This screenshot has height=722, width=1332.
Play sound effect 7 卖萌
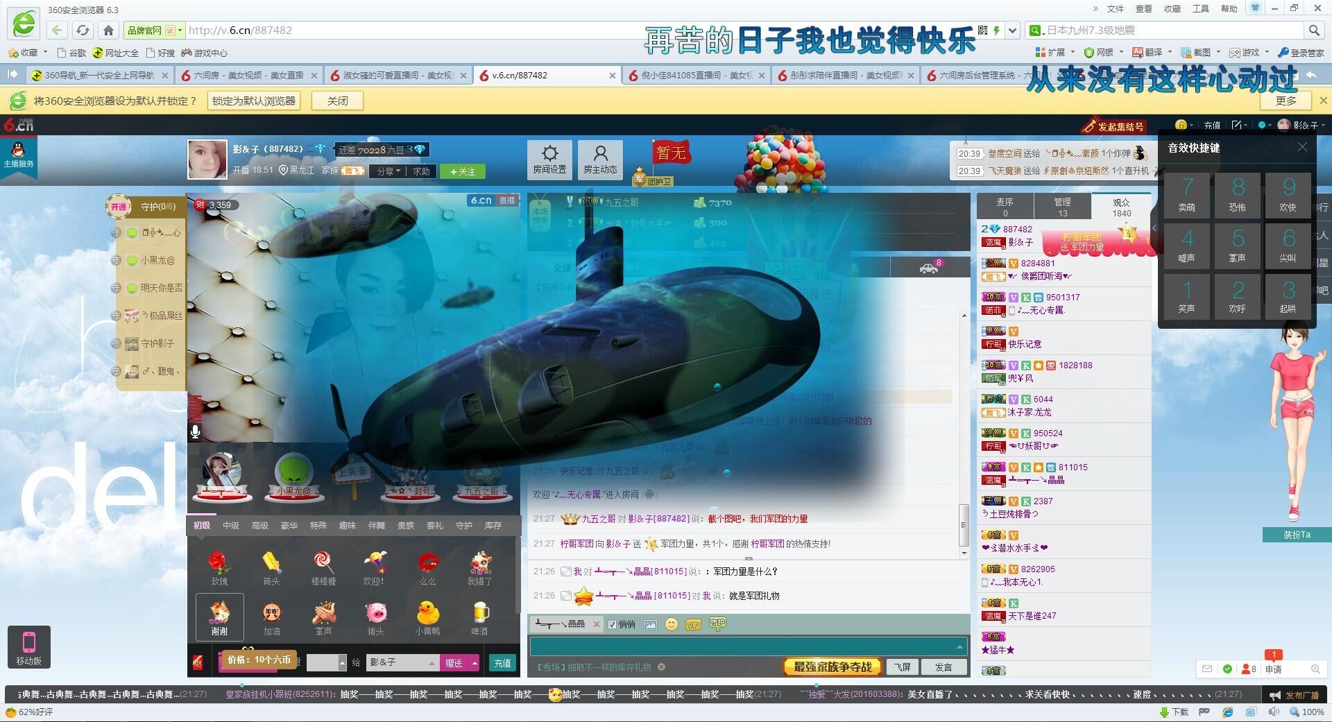click(1186, 195)
